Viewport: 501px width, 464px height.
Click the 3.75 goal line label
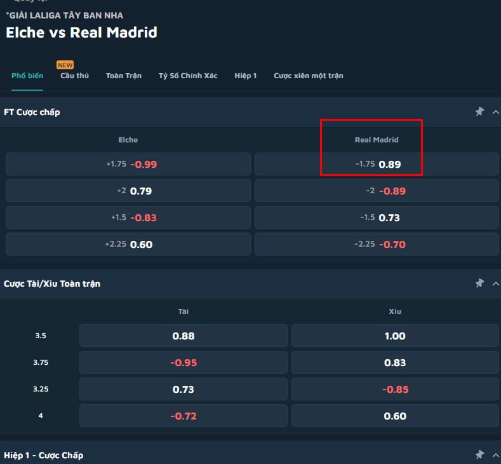point(41,362)
